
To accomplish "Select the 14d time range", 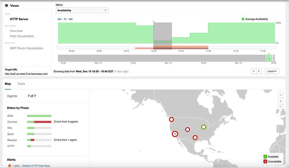I will click(70, 19).
